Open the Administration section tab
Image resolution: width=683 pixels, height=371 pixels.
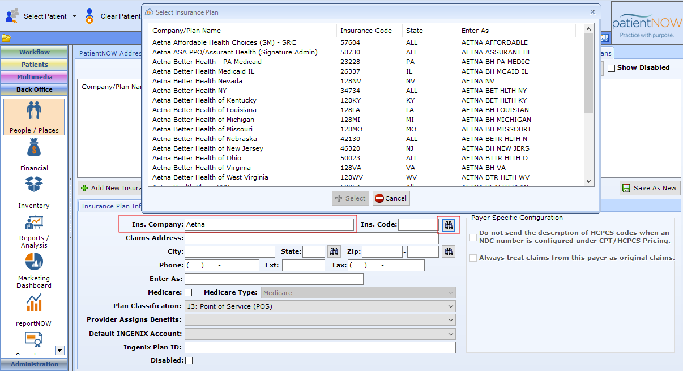point(34,364)
